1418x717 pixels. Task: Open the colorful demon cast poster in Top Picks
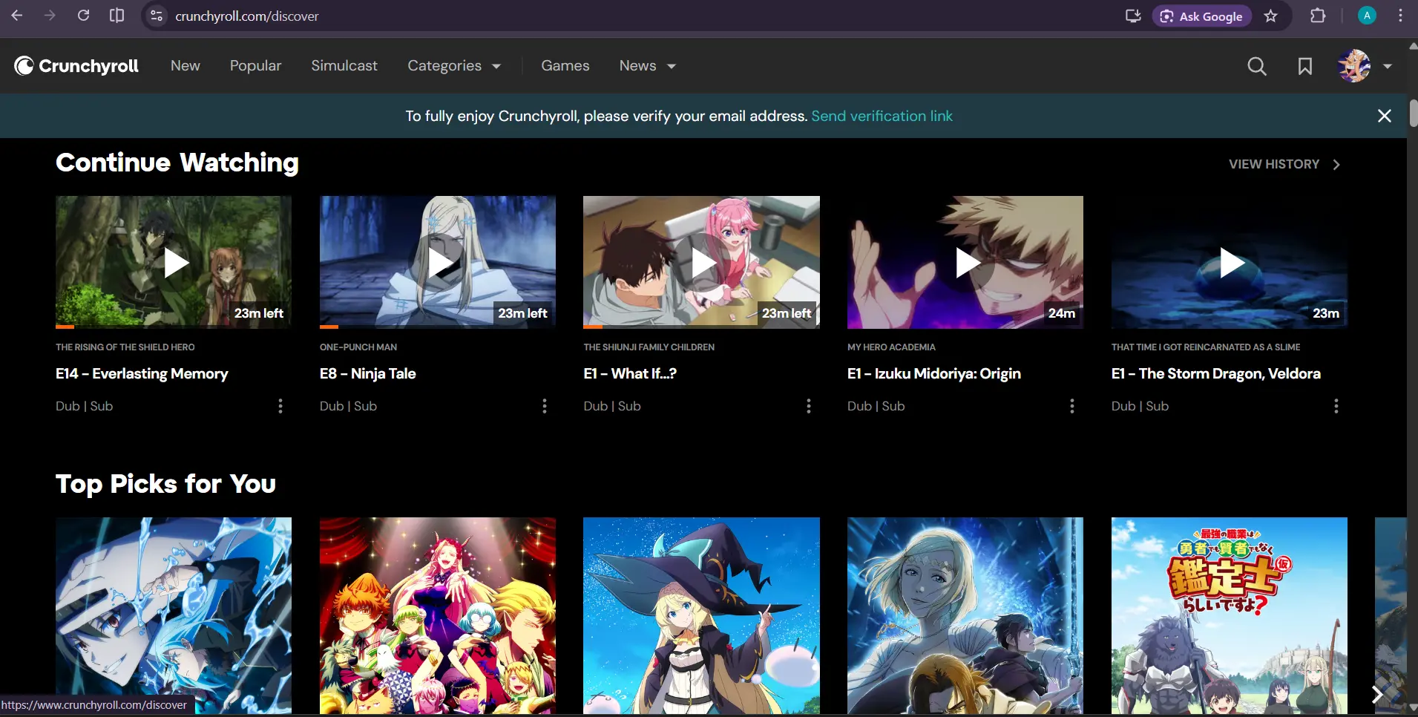[438, 615]
